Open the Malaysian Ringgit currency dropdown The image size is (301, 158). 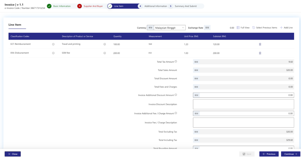pos(170,28)
